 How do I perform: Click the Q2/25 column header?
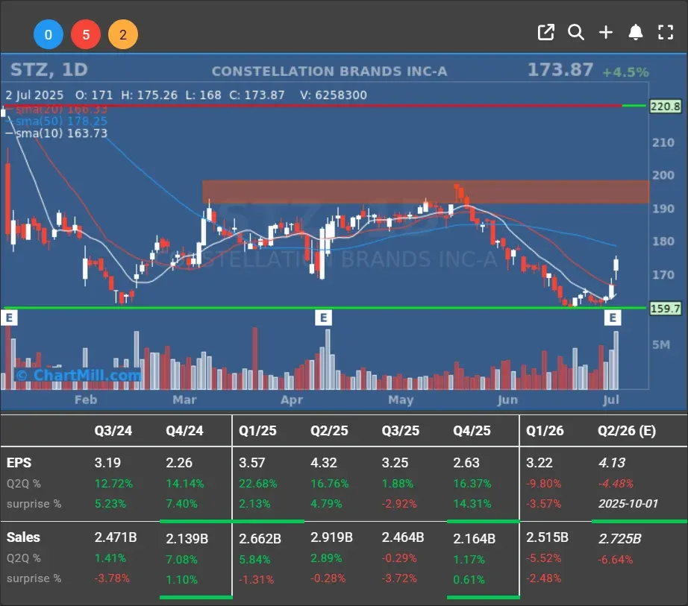(329, 431)
